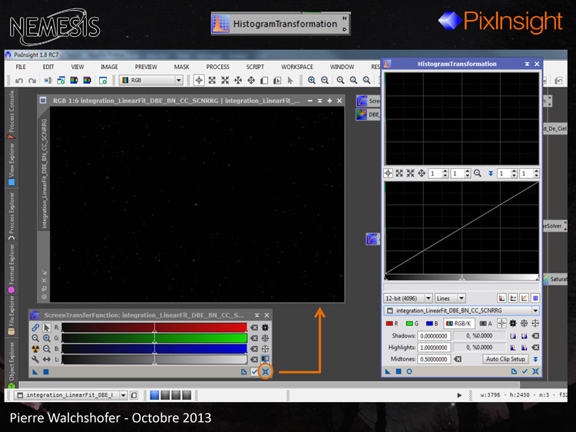Select the R channel in HistogramTransformation
Image resolution: width=576 pixels, height=432 pixels.
tap(392, 323)
